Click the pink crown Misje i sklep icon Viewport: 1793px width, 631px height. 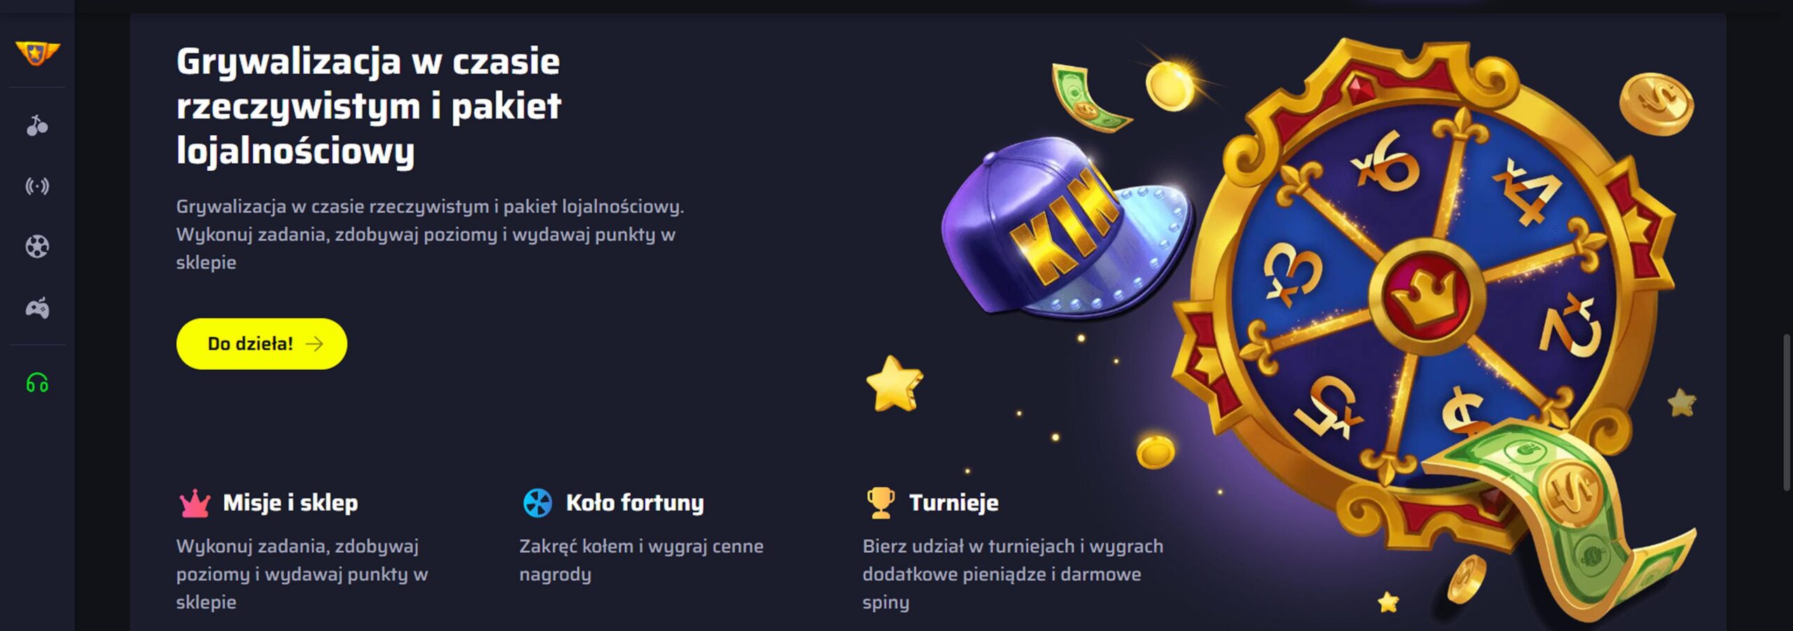pyautogui.click(x=195, y=503)
